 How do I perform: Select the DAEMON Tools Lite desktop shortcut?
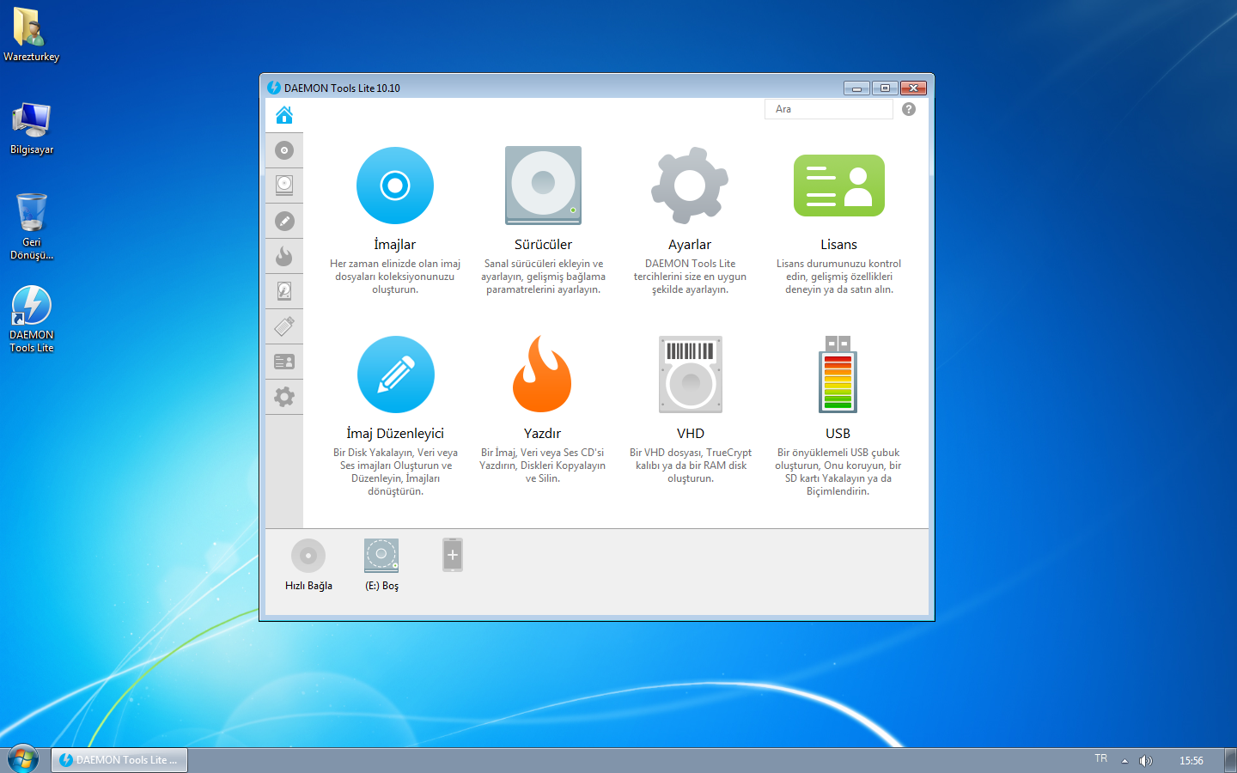[x=32, y=320]
